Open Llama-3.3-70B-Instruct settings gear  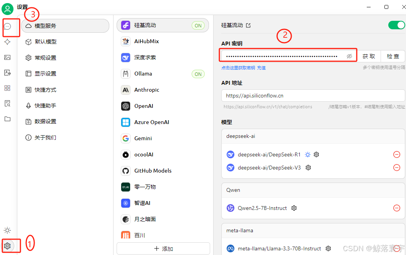click(328, 248)
